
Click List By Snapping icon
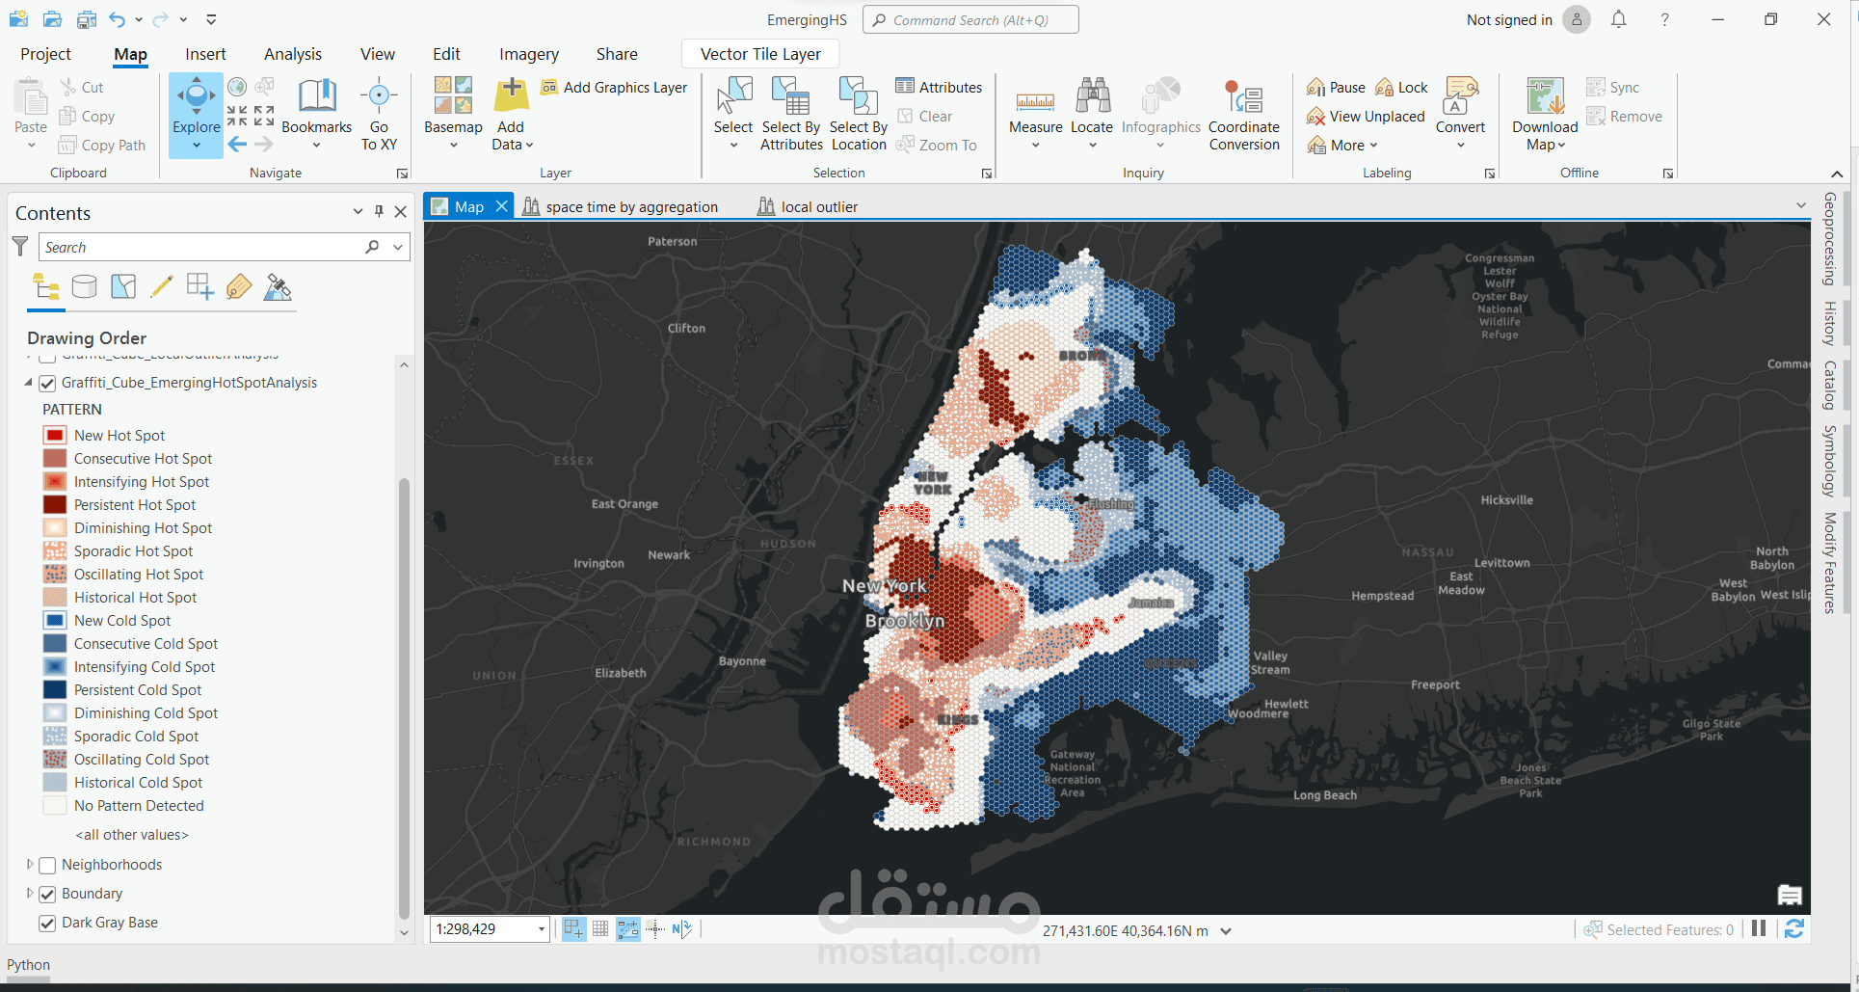(x=200, y=286)
